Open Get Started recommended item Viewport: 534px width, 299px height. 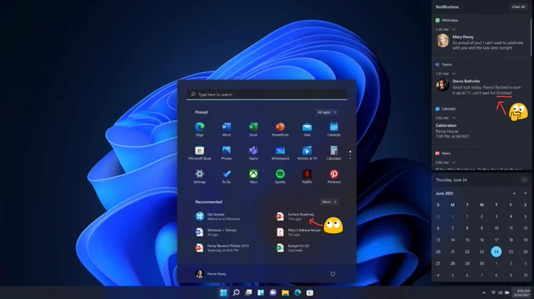click(x=218, y=217)
